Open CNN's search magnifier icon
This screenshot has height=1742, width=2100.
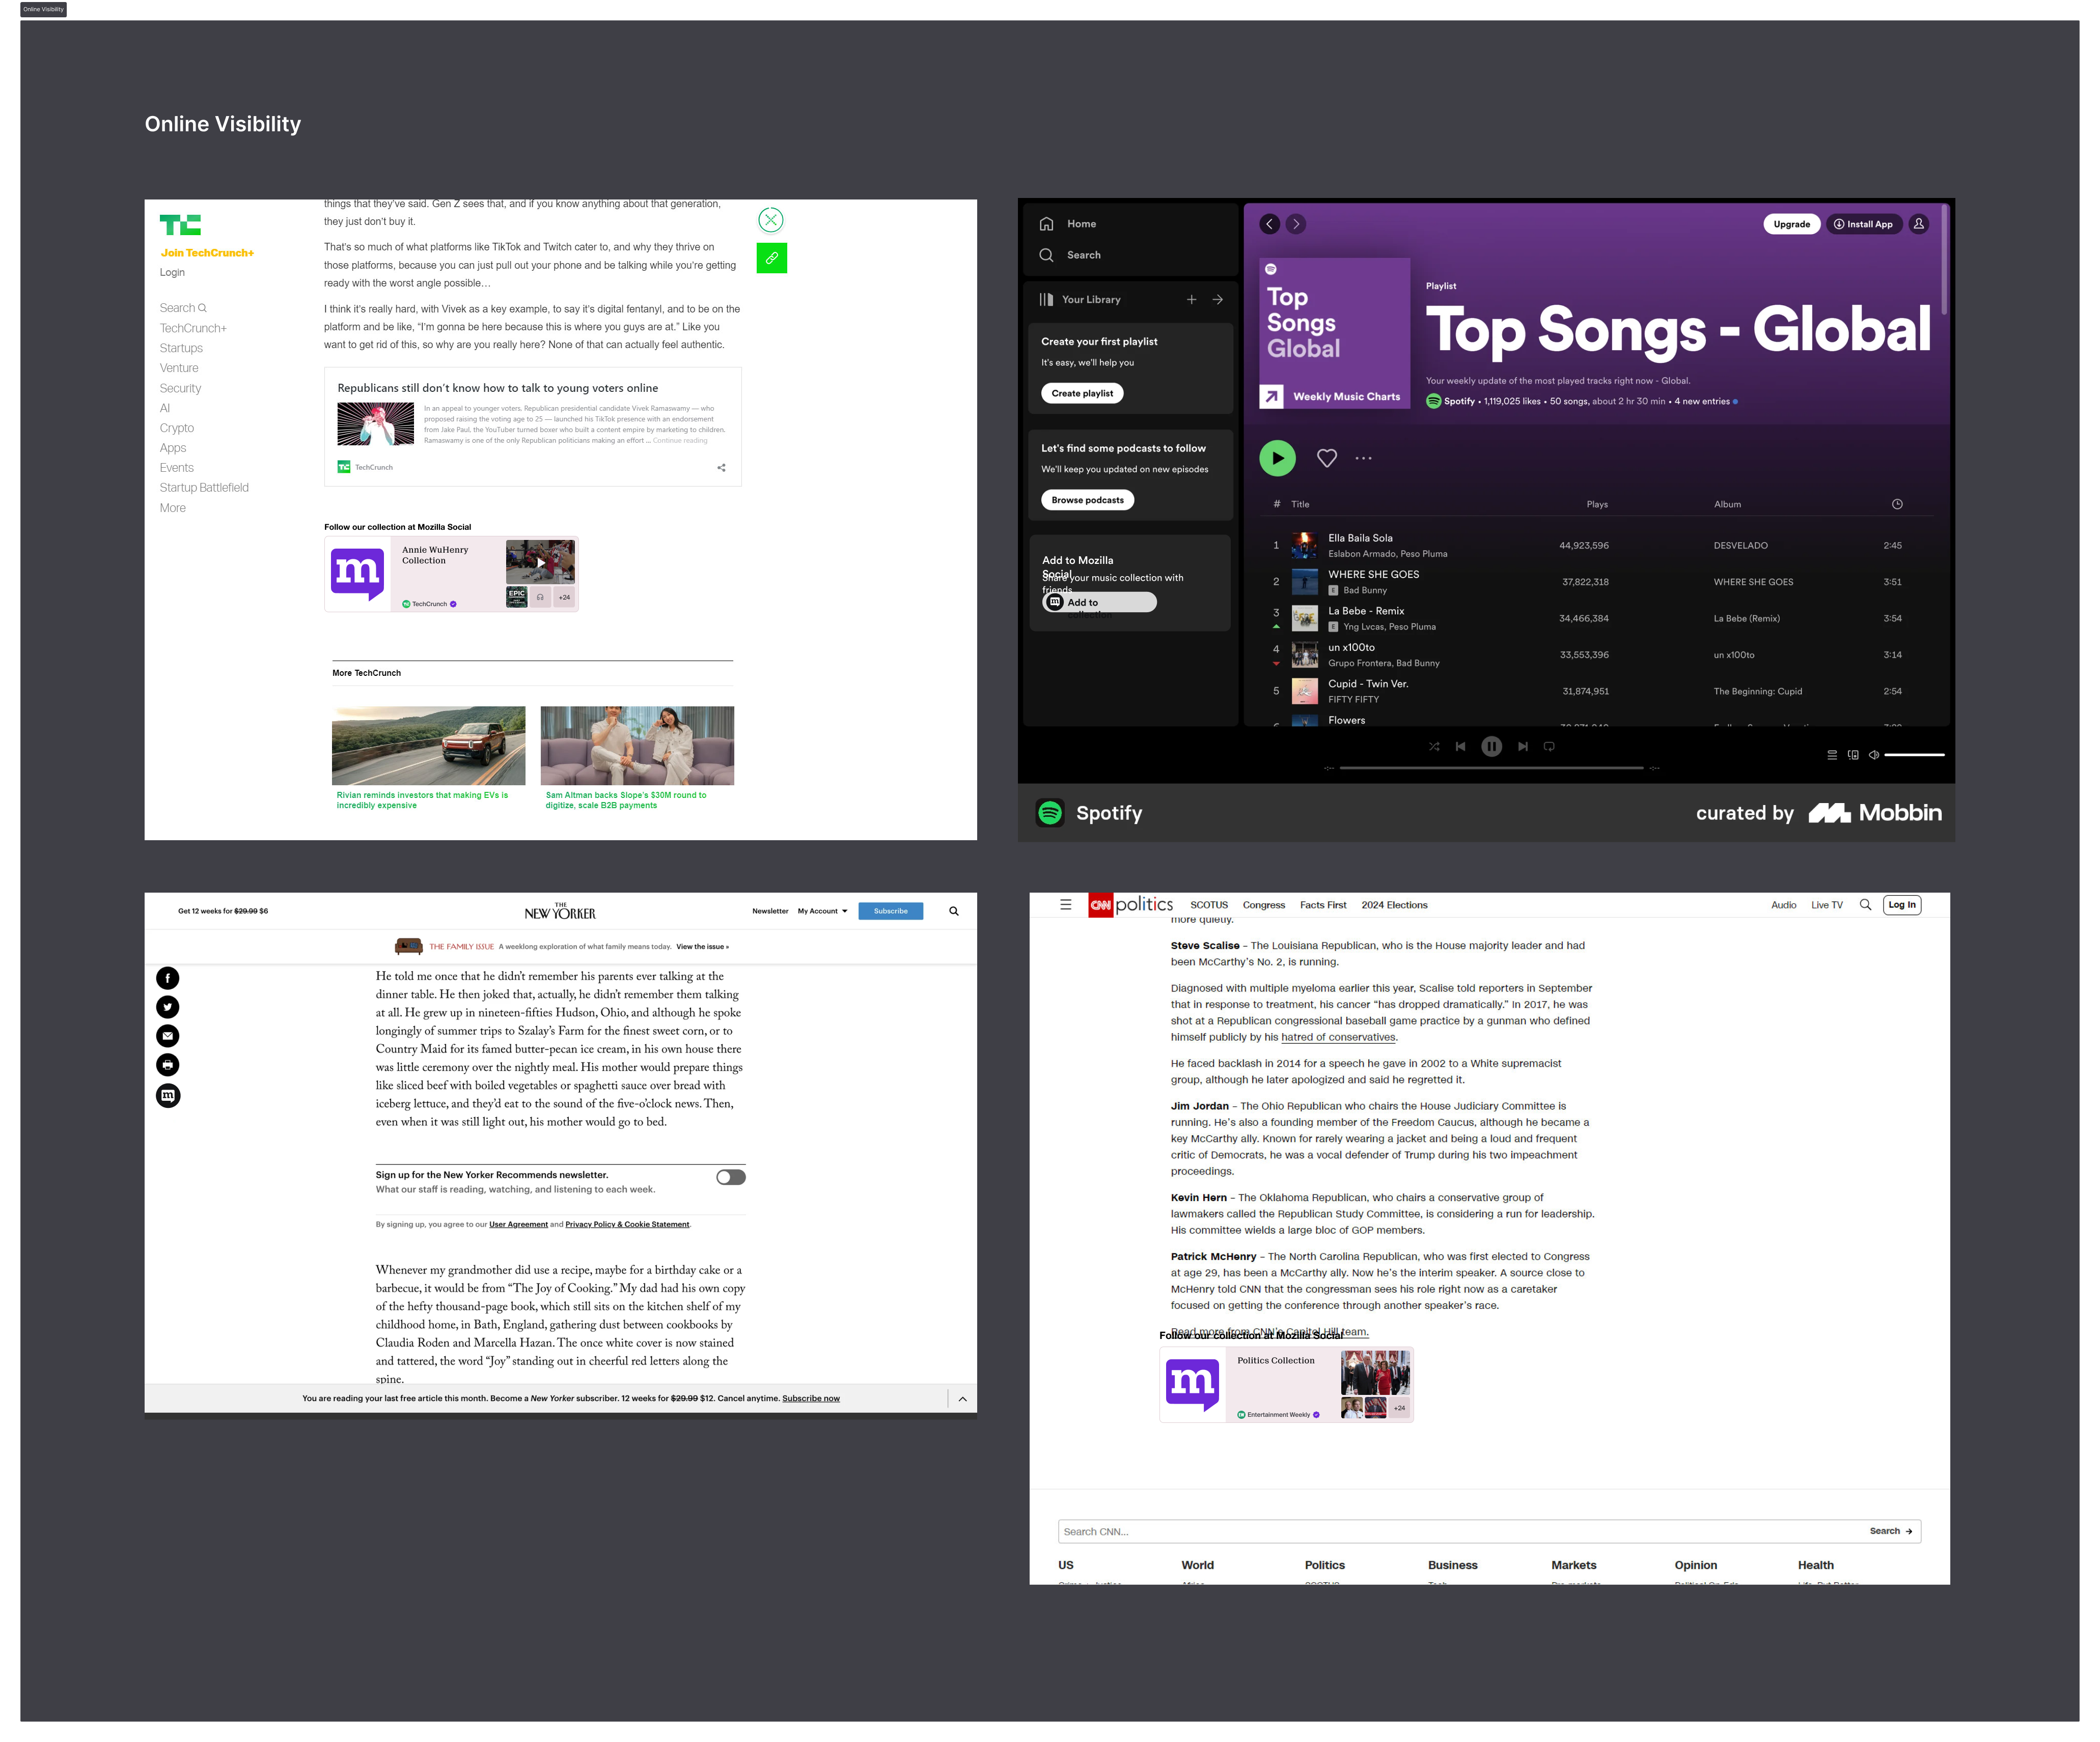(1866, 904)
